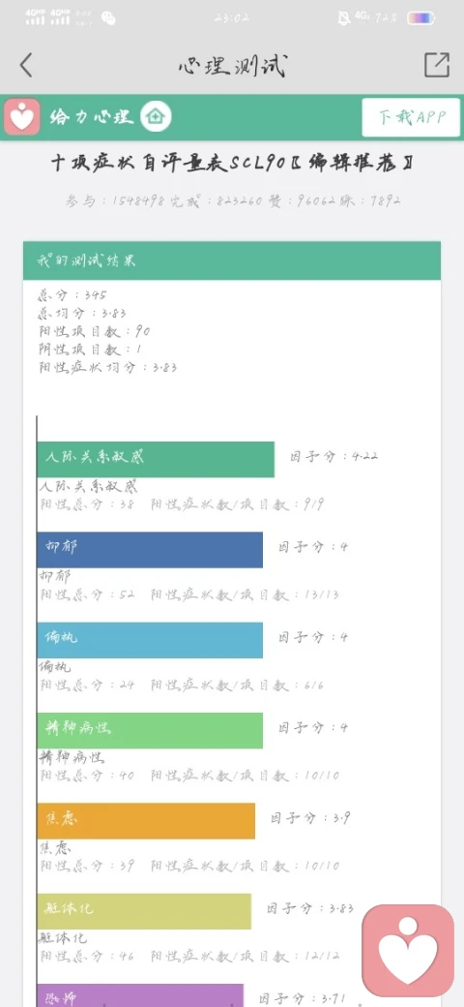Open the 给力心理 brand title

[x=92, y=117]
